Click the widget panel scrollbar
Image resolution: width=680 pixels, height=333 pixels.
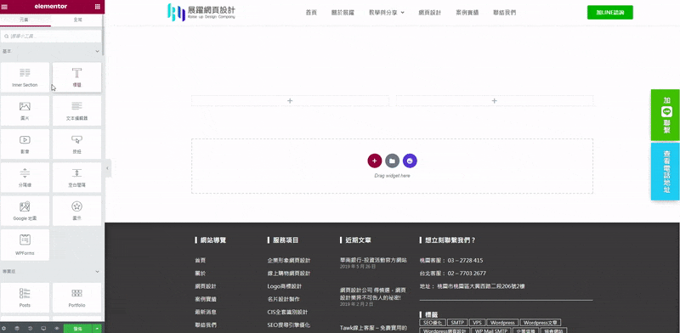click(103, 35)
